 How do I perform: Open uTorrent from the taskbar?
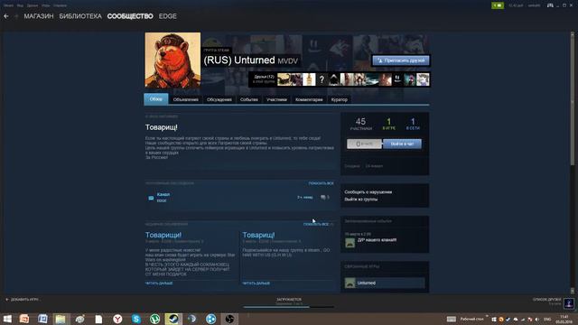(x=154, y=319)
